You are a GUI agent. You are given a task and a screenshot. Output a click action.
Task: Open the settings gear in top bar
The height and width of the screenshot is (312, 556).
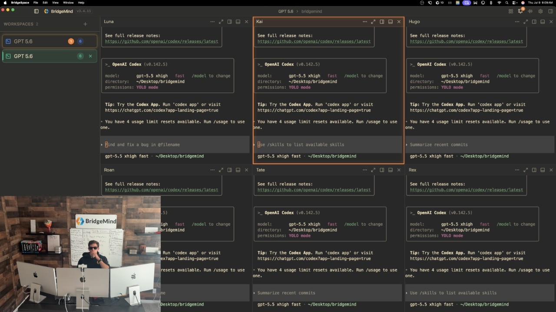click(541, 11)
